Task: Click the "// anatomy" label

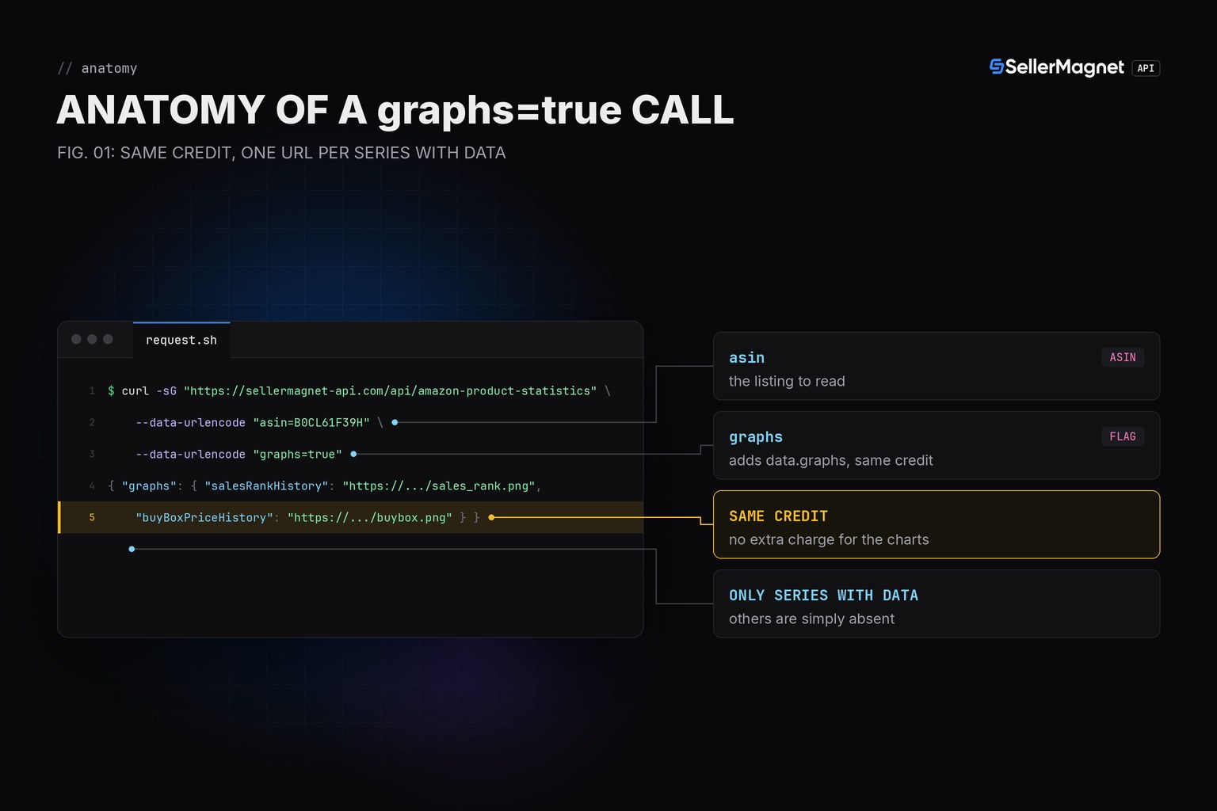Action: (x=97, y=68)
